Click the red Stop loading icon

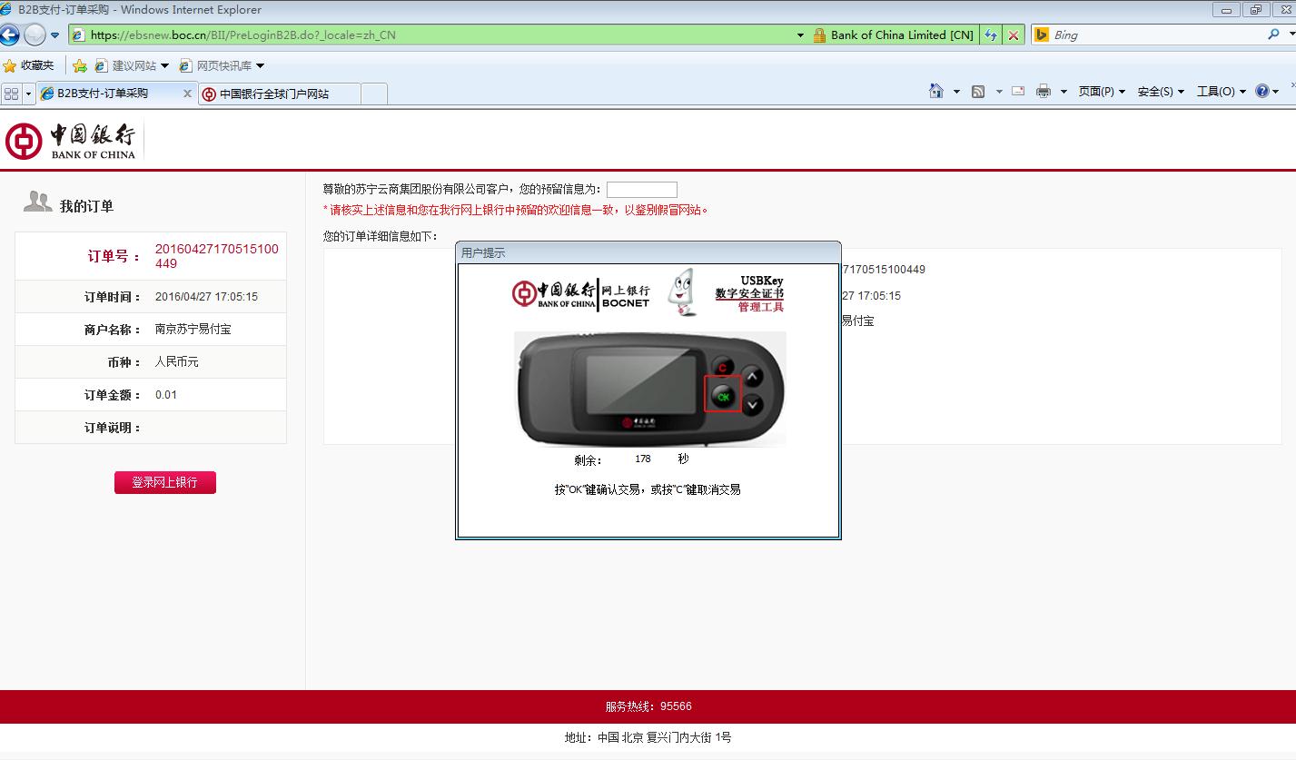pos(1014,35)
